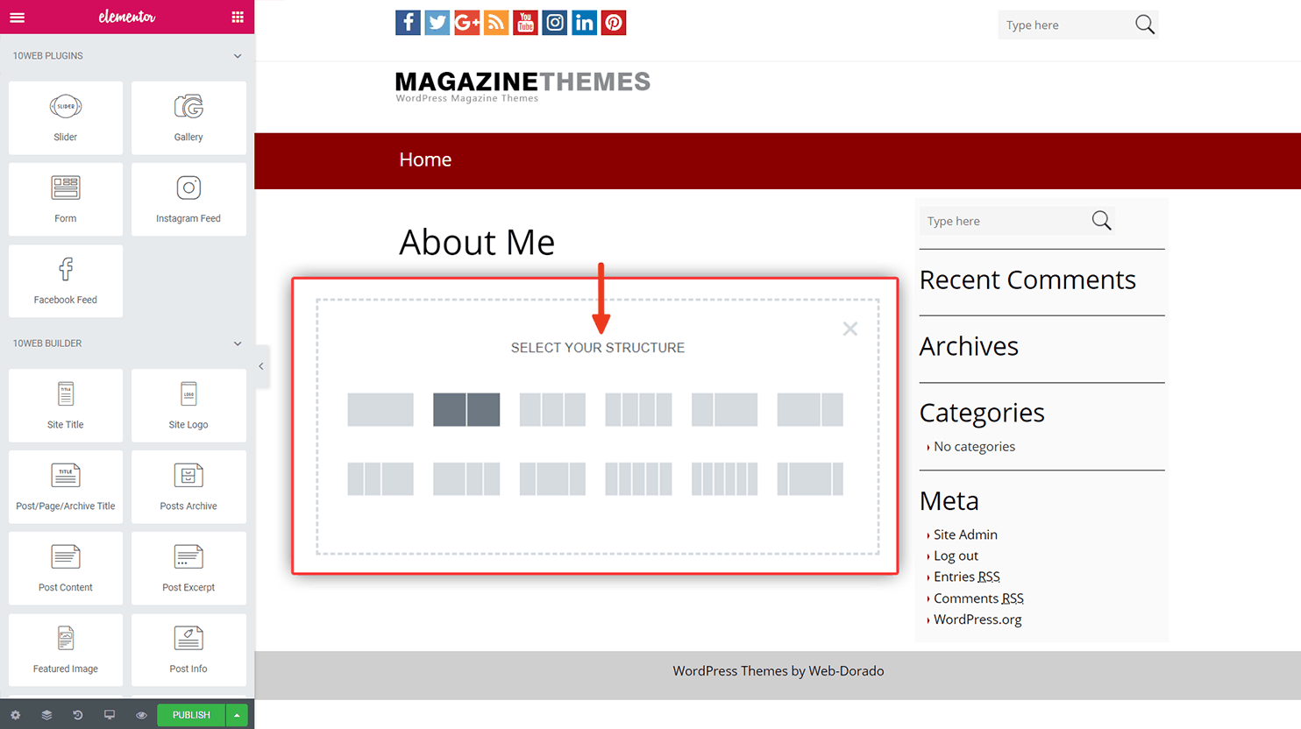Click the PUBLISH button
Image resolution: width=1301 pixels, height=729 pixels.
191,715
